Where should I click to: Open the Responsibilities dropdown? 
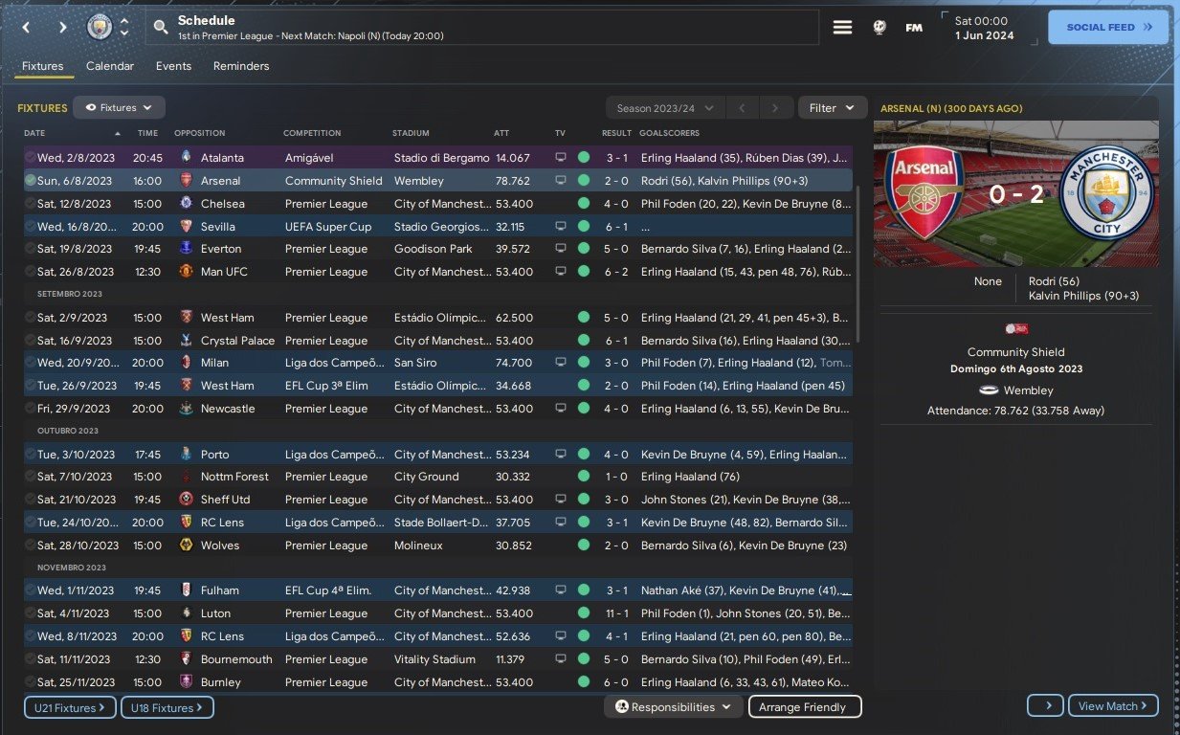[674, 707]
